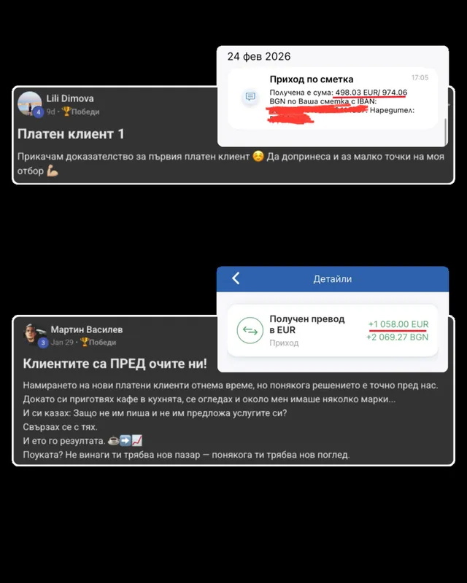Open the Получен превод в EUR transaction
The image size is (467, 583).
pyautogui.click(x=332, y=330)
